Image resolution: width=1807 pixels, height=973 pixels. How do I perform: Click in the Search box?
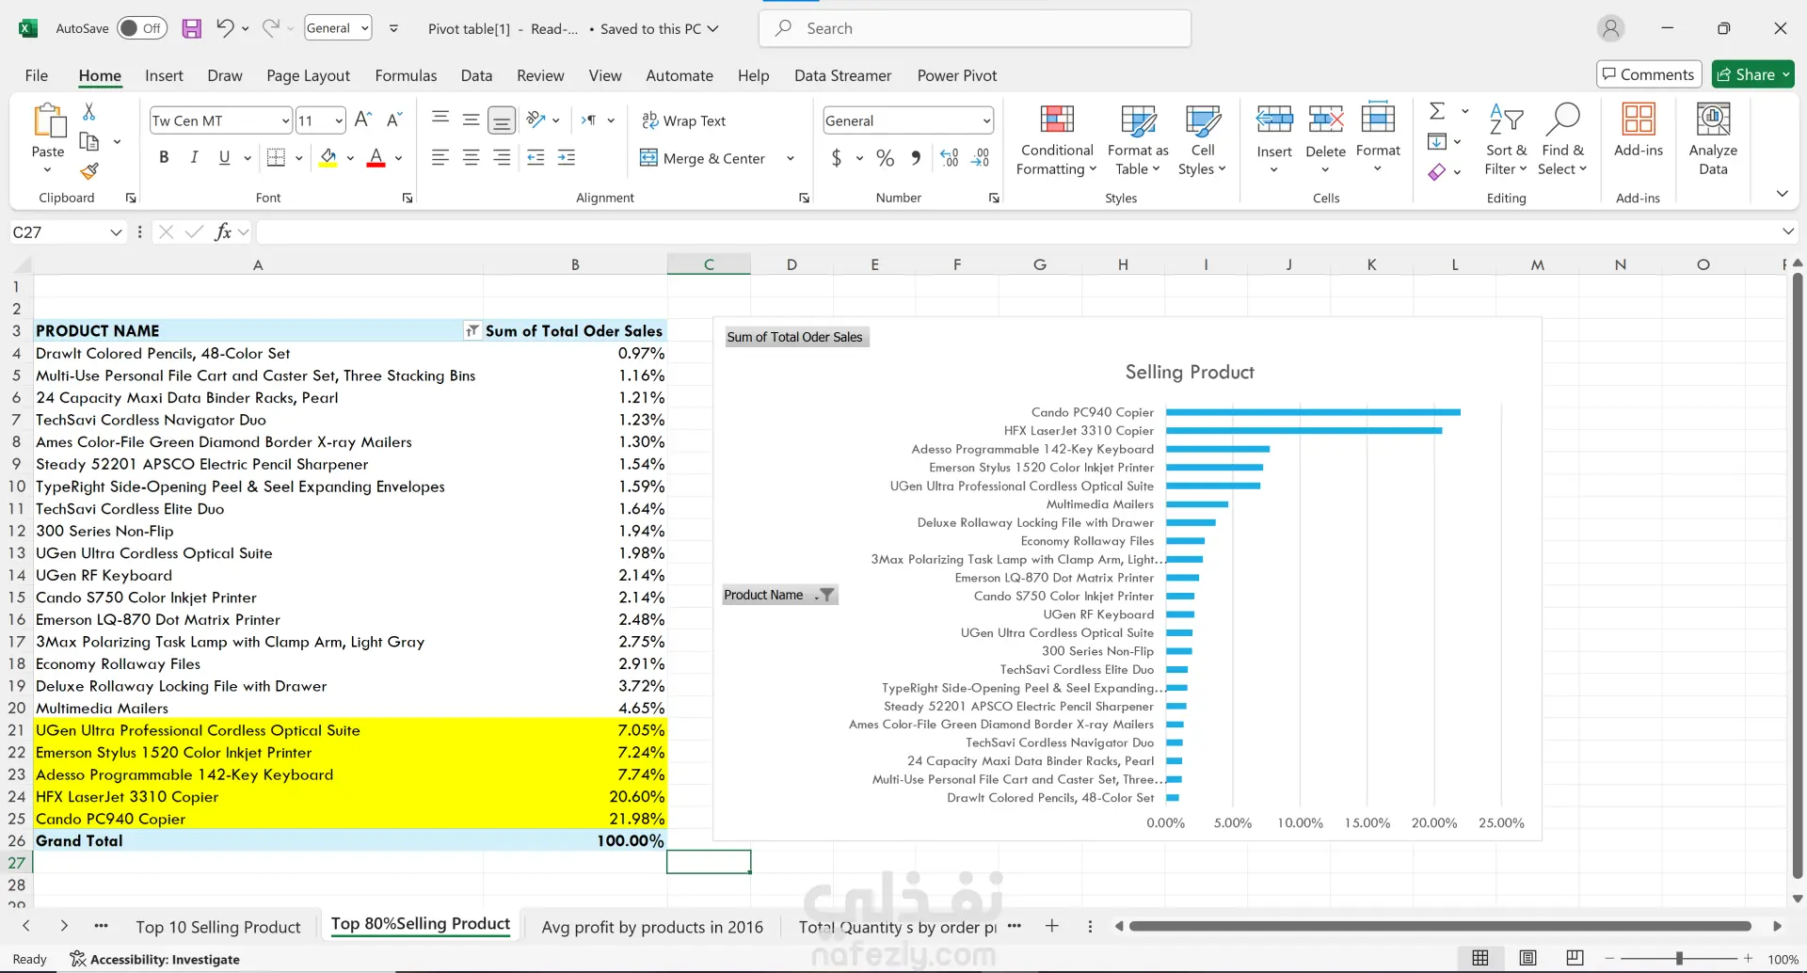coord(974,28)
